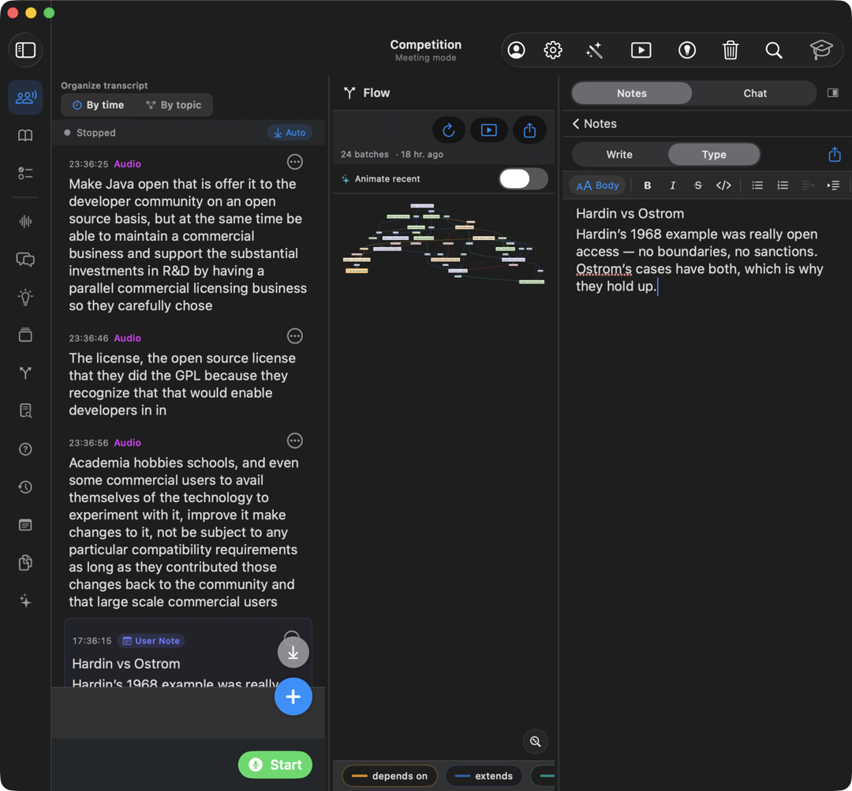Click the Competition meeting title
The image size is (852, 791).
coord(425,44)
